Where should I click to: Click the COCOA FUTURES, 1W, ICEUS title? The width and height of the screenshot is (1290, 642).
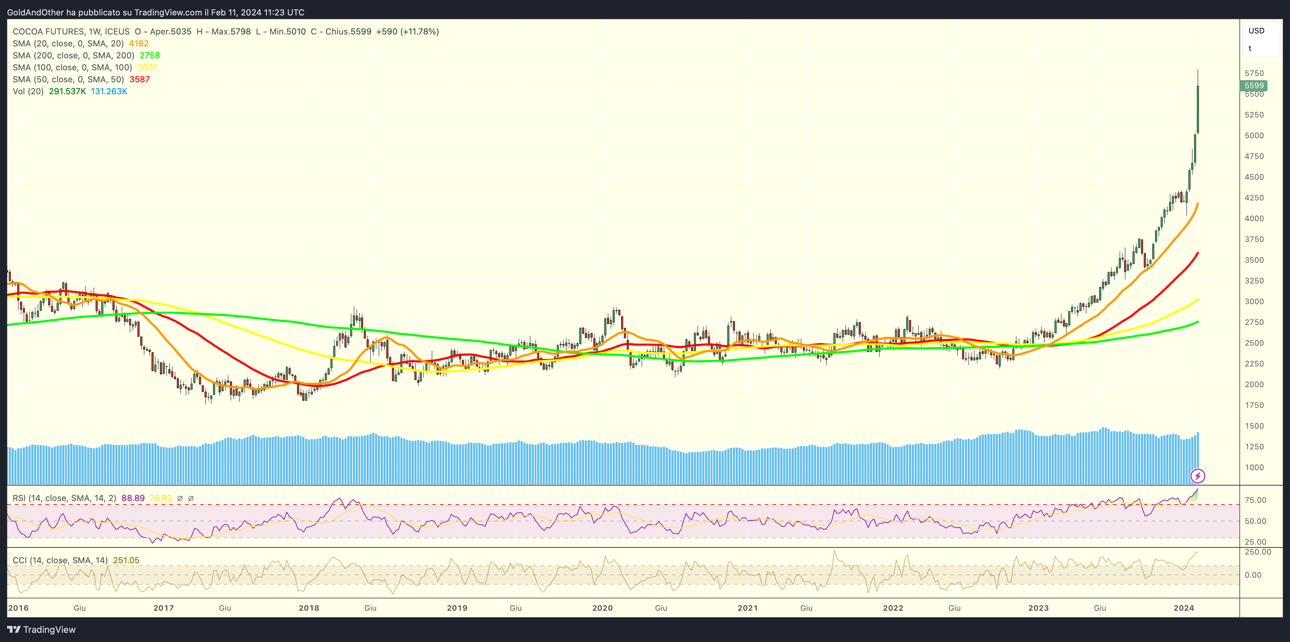(x=71, y=32)
